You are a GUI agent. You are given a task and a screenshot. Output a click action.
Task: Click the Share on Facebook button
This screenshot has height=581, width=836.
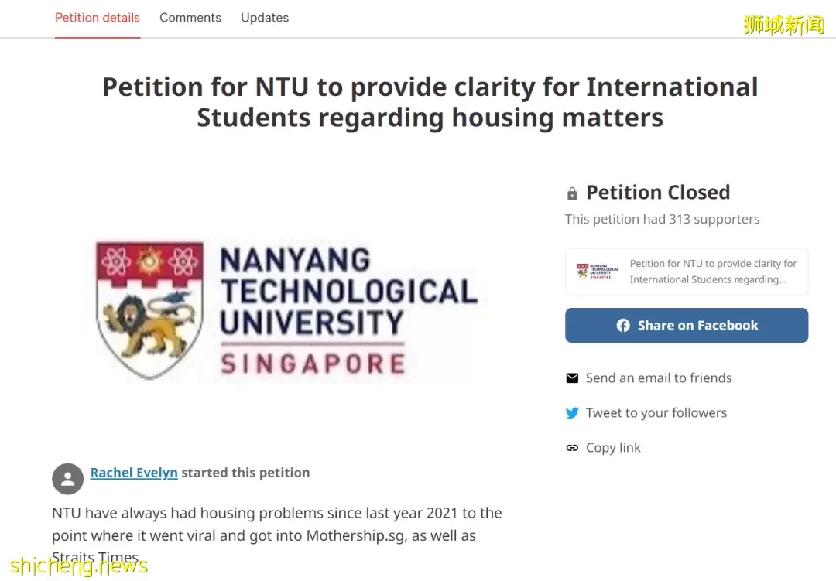coord(687,325)
